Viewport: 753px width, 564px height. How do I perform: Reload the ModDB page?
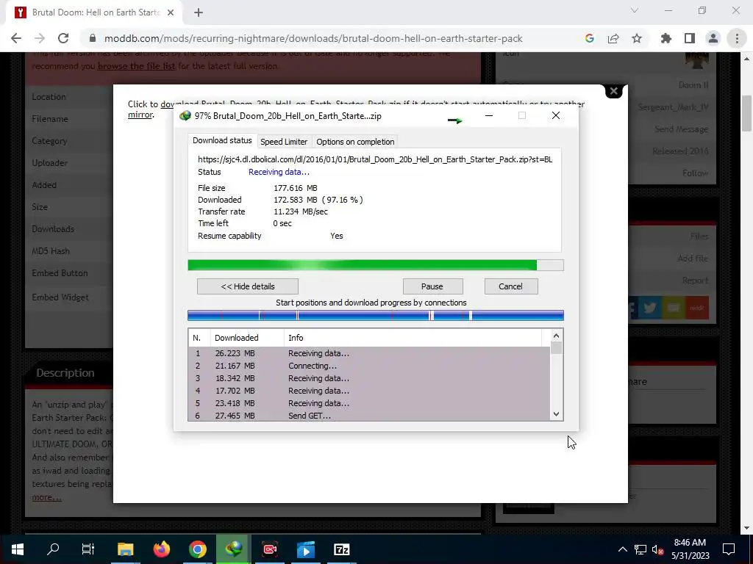click(63, 38)
